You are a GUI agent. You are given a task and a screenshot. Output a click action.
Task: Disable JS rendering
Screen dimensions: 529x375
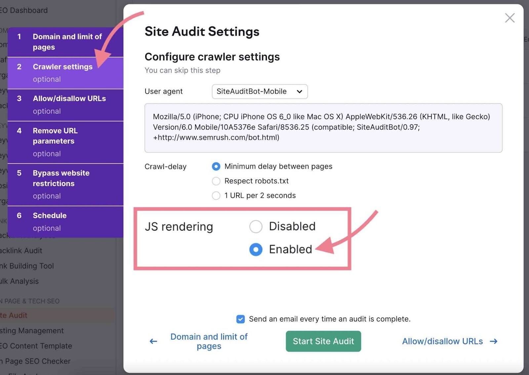point(256,227)
